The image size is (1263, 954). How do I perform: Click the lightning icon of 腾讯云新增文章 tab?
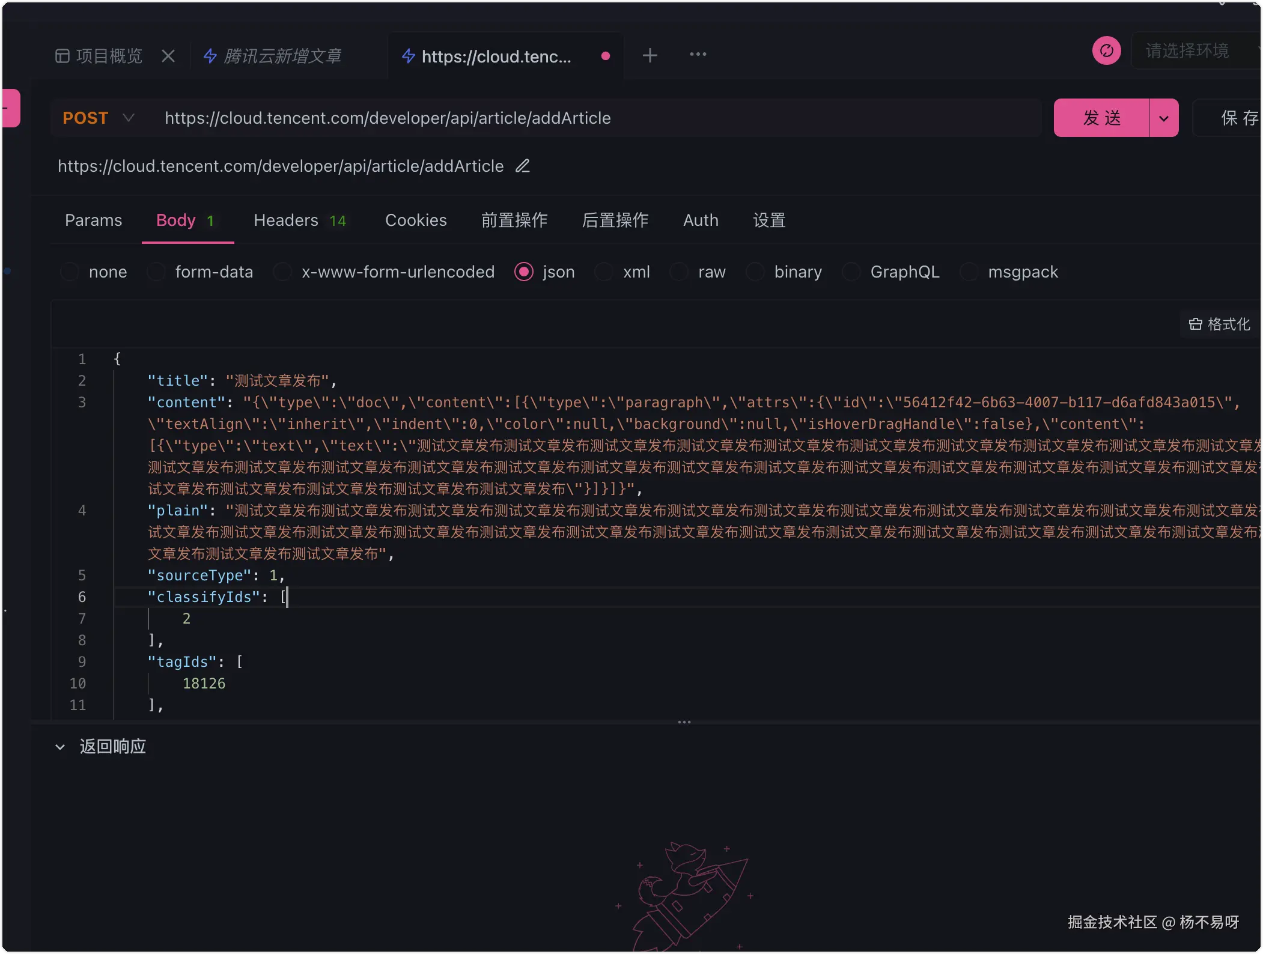click(x=210, y=56)
